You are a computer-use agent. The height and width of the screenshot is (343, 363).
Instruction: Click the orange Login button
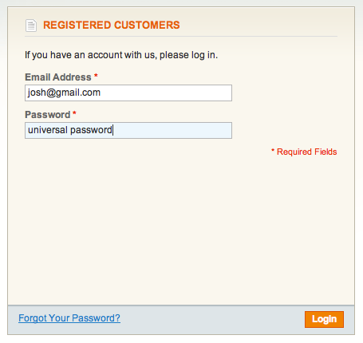[x=324, y=319]
